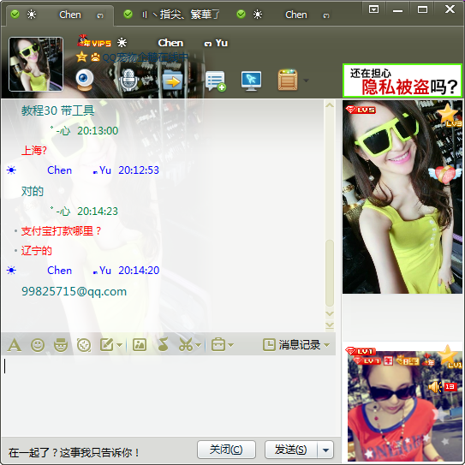Open remote desktop assistance monitor icon
Screen dimensions: 465x465
click(251, 80)
